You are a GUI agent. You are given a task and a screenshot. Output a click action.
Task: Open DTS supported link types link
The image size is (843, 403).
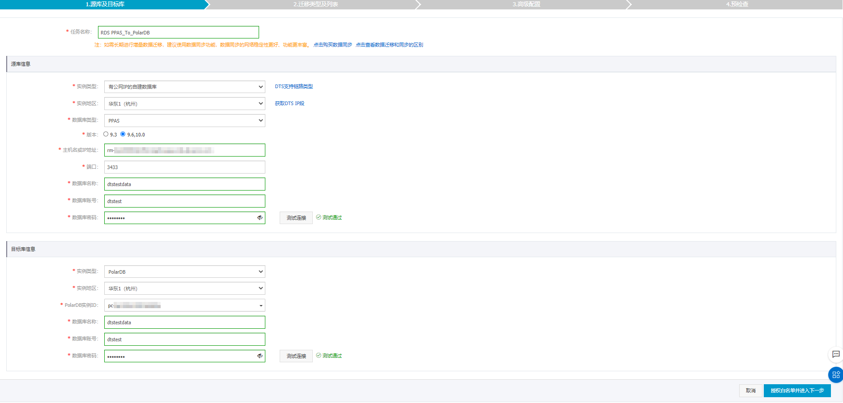[x=294, y=86]
